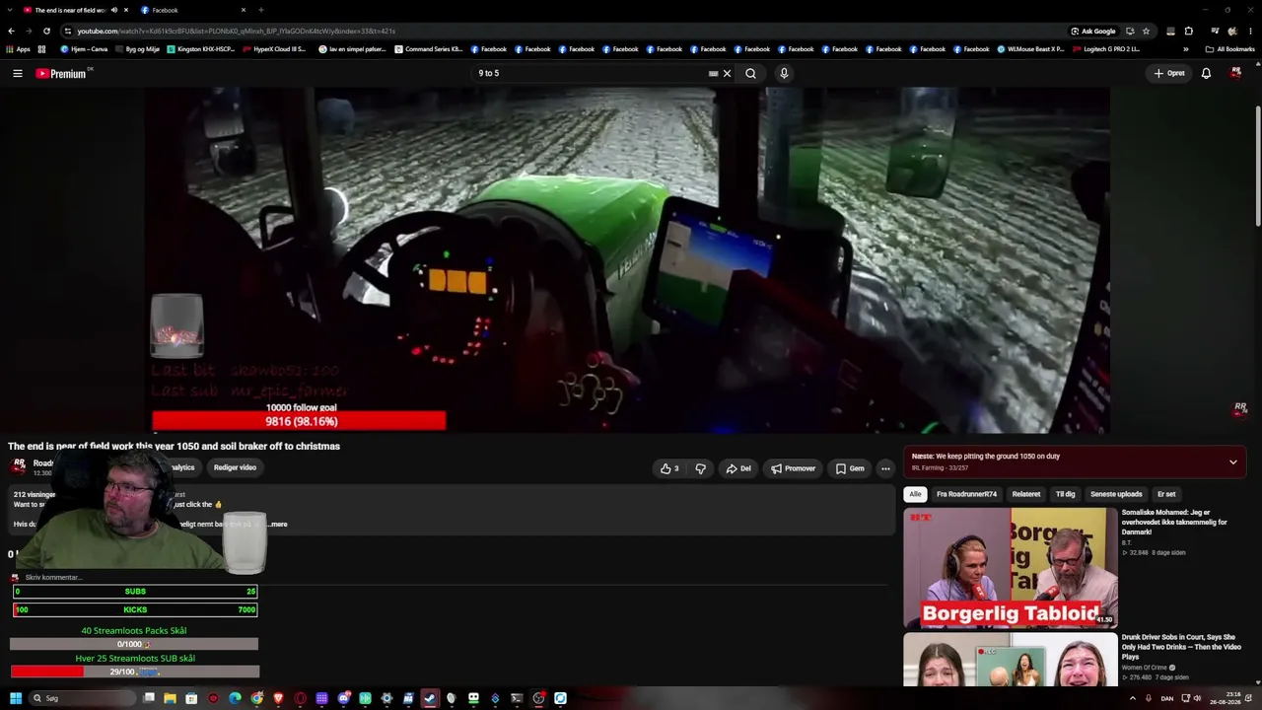Open the on-screen keyboard in search box

713,73
